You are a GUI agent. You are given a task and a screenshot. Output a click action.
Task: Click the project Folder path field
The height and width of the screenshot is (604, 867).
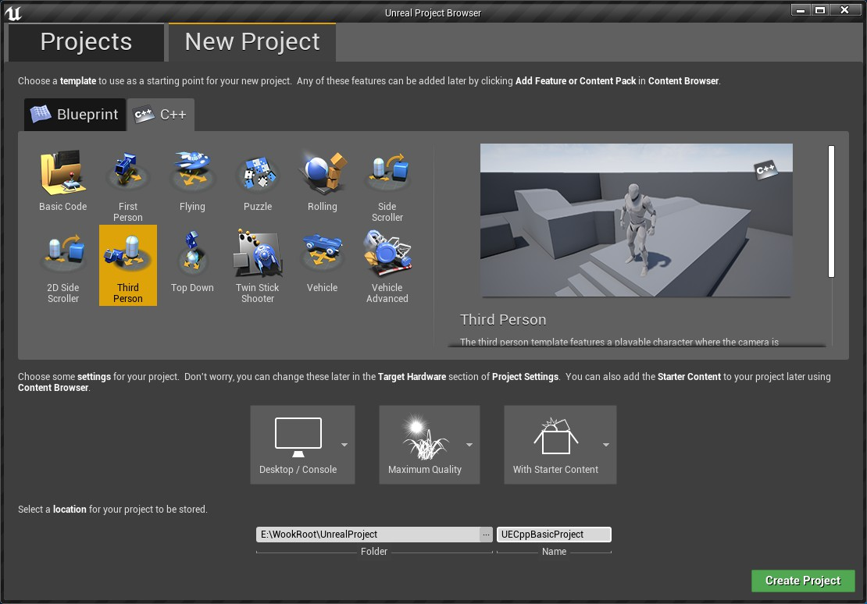(x=368, y=535)
